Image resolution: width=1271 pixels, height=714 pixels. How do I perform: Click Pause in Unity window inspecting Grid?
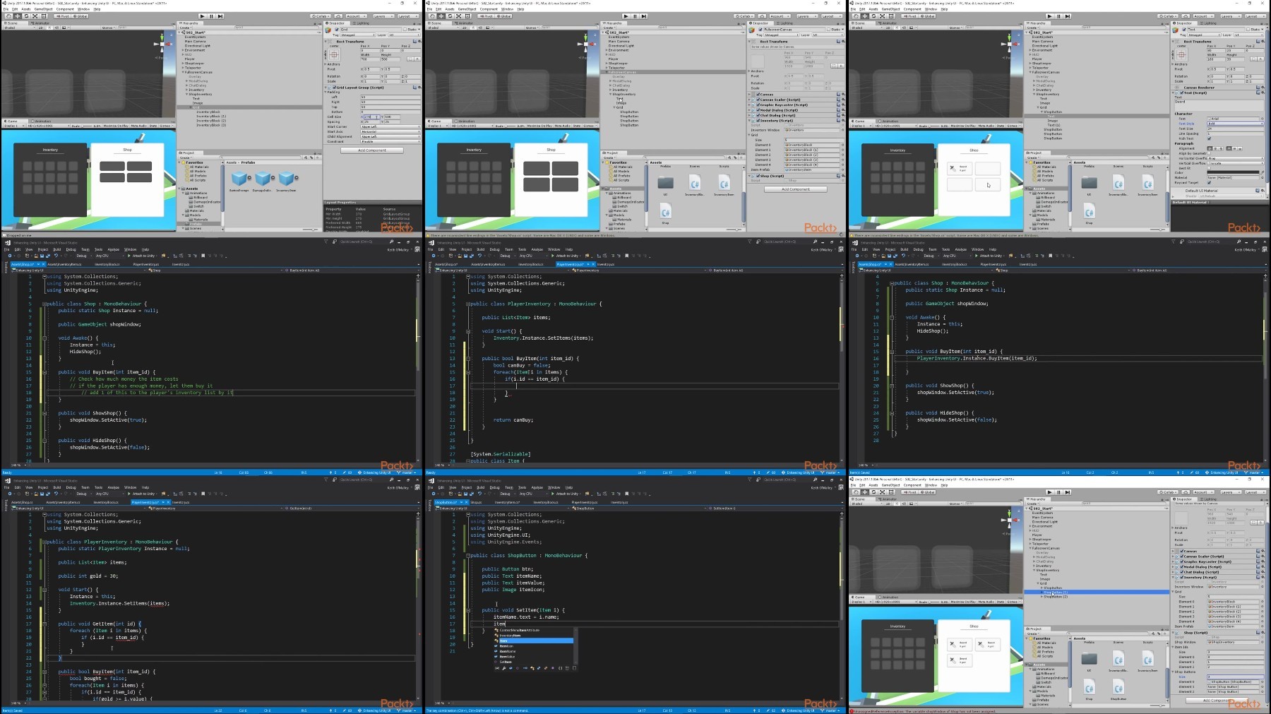211,16
